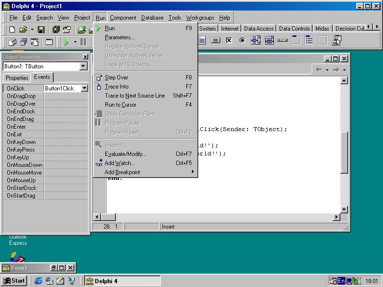This screenshot has height=287, width=383.
Task: Choose Run to Cursor menu item
Action: click(x=146, y=105)
